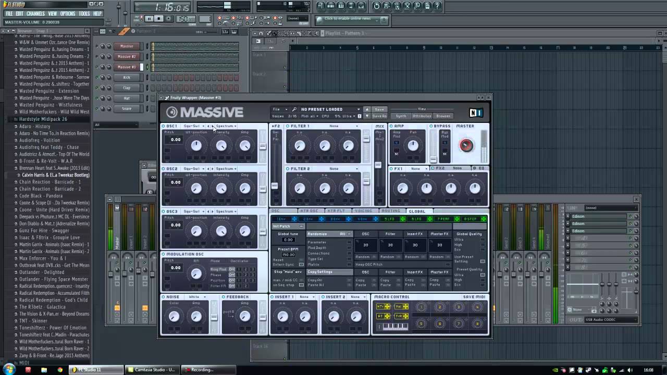Click the undo history circular arrow icon
Screen dimensions: 667x375
pyautogui.click(x=377, y=6)
